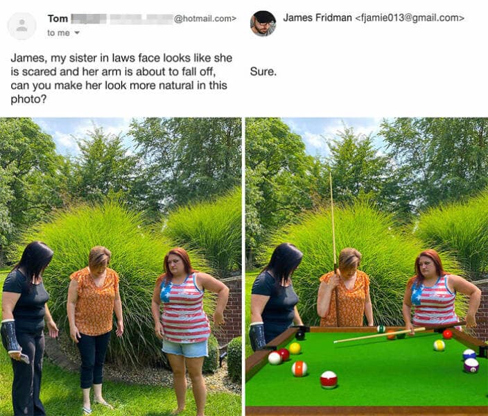The width and height of the screenshot is (488, 416).
Task: Click the 'Sure.' reply text
Action: 263,71
